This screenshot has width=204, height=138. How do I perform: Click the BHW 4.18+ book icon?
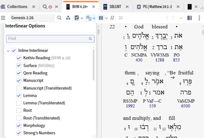tap(68, 7)
